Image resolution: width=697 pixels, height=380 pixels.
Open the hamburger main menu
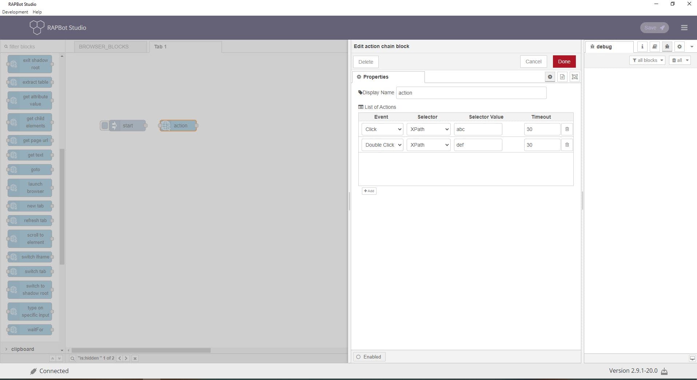point(684,28)
